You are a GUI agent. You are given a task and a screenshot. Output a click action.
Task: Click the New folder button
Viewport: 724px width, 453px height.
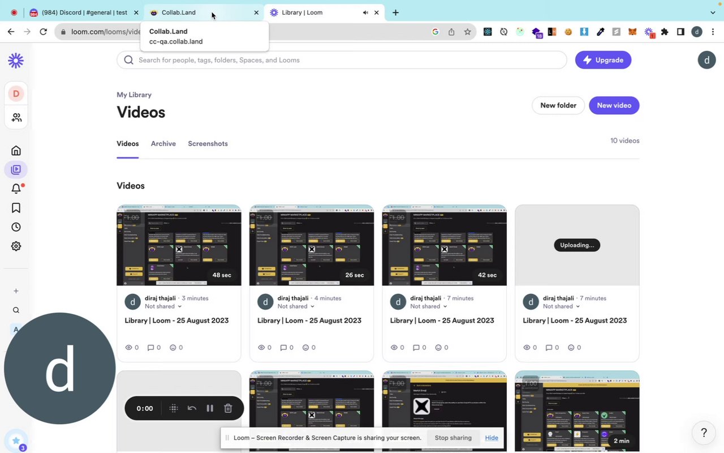tap(558, 105)
